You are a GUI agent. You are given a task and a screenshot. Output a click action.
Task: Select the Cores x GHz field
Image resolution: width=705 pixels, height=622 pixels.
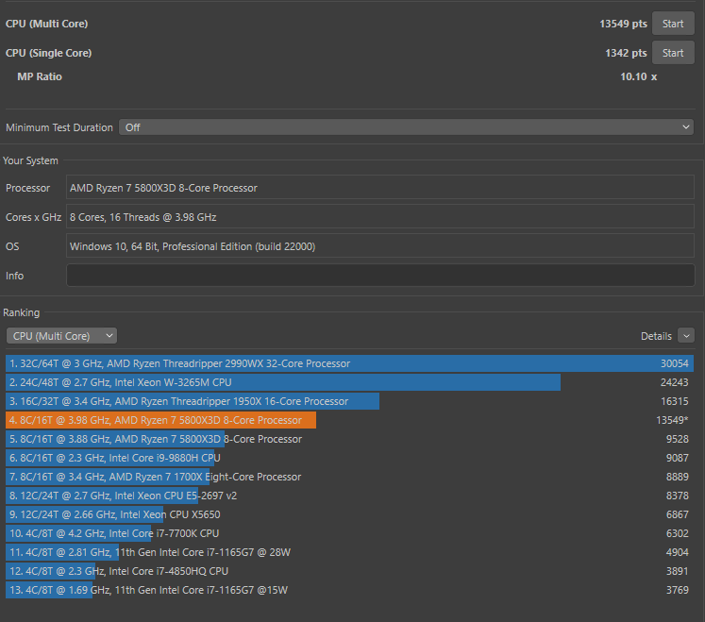[x=380, y=217]
